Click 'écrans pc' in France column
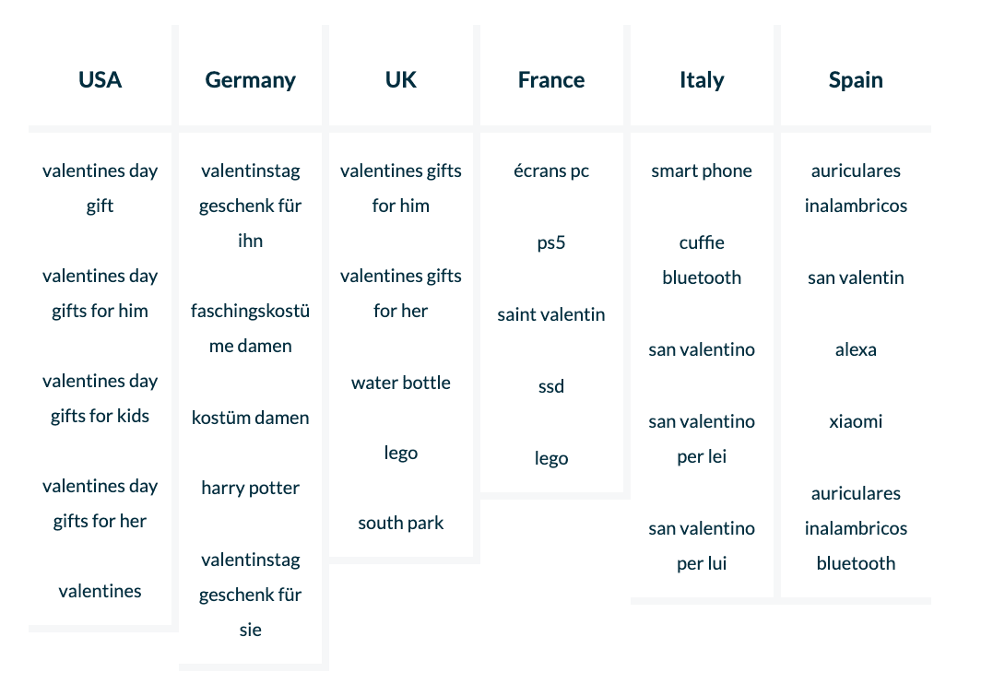Image resolution: width=1005 pixels, height=684 pixels. pyautogui.click(x=551, y=171)
